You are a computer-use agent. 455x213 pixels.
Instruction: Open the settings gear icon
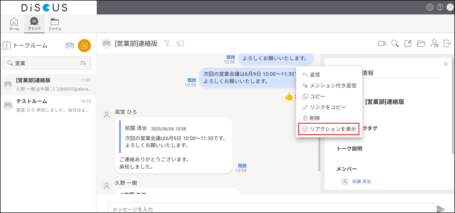430,7
